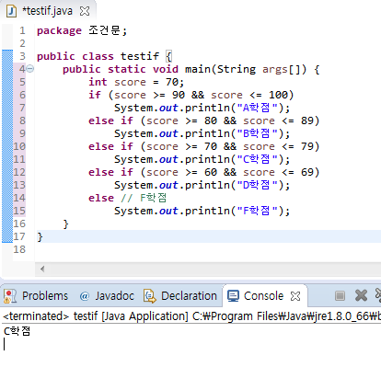Click the closing brace on line 17
381x367 pixels.
[x=40, y=236]
